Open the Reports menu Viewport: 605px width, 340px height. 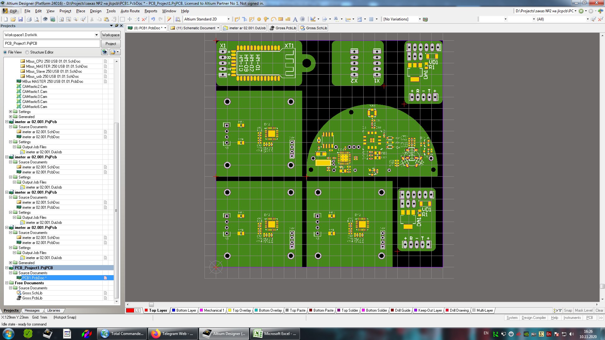(x=151, y=11)
